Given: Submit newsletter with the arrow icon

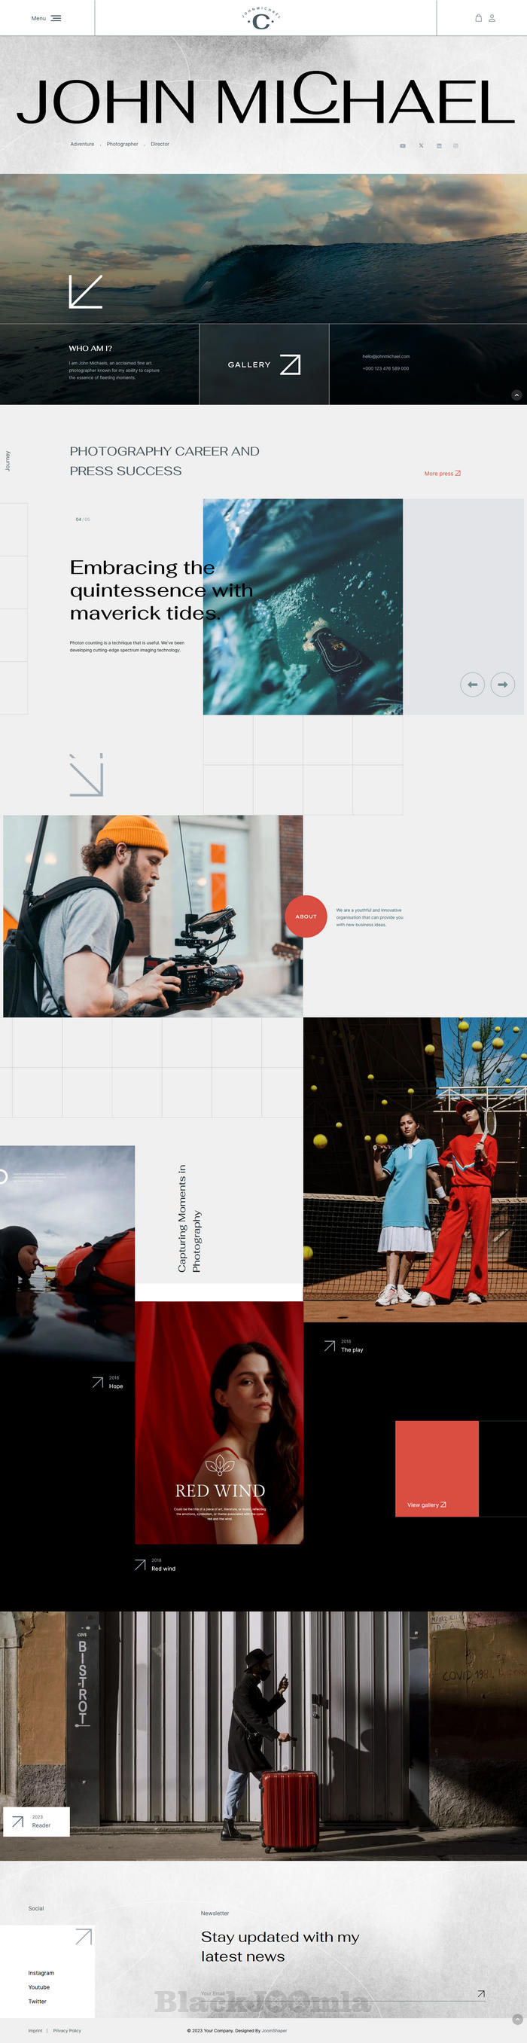Looking at the screenshot, I should 480,1994.
